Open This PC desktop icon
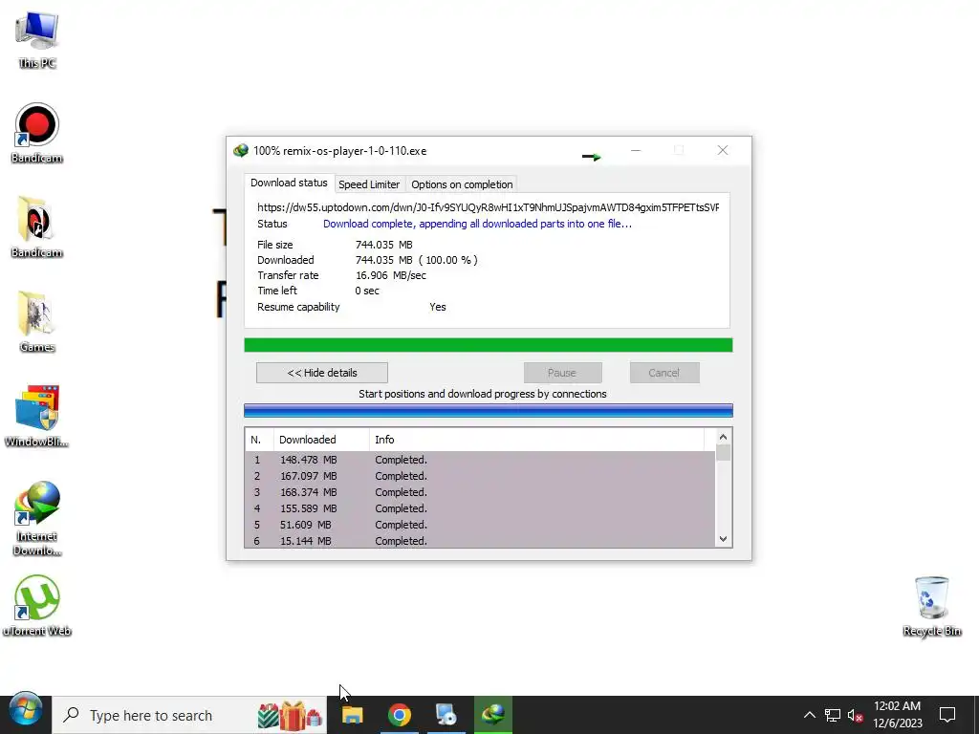979x734 pixels. pos(37,39)
